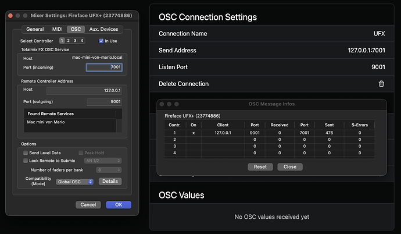This screenshot has height=234, width=401.
Task: Close Mixer Settings with red window button
Action: pyautogui.click(x=10, y=16)
